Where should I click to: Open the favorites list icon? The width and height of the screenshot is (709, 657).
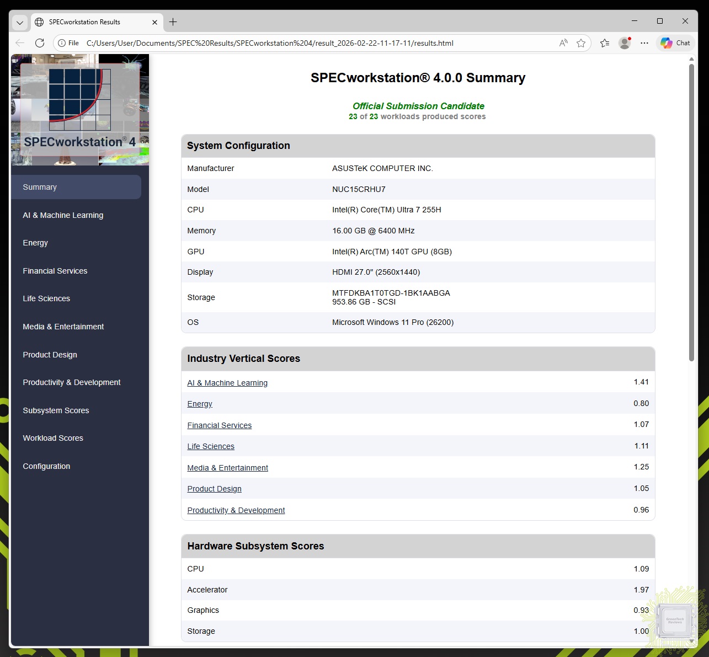coord(605,43)
